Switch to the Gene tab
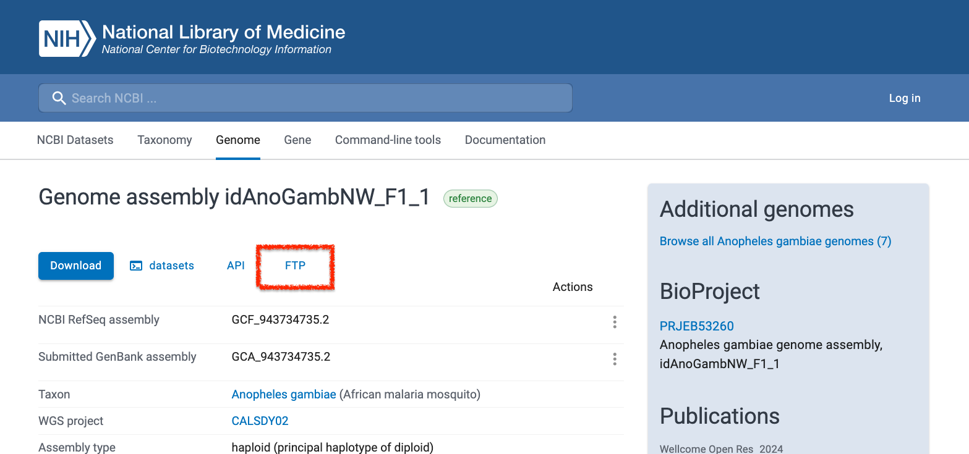 (x=297, y=140)
